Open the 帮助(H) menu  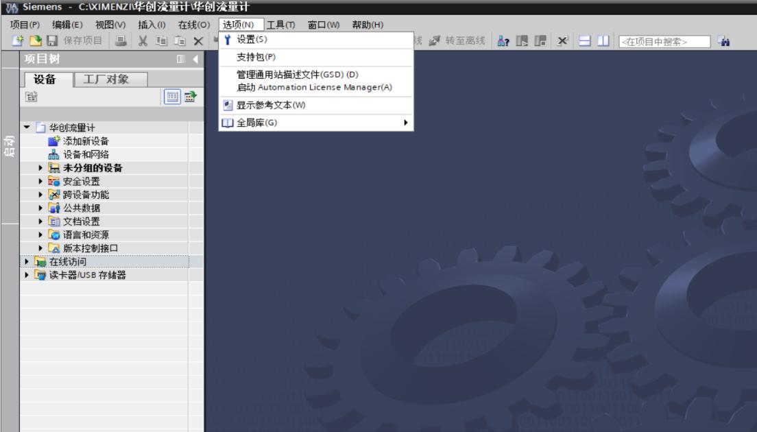368,25
